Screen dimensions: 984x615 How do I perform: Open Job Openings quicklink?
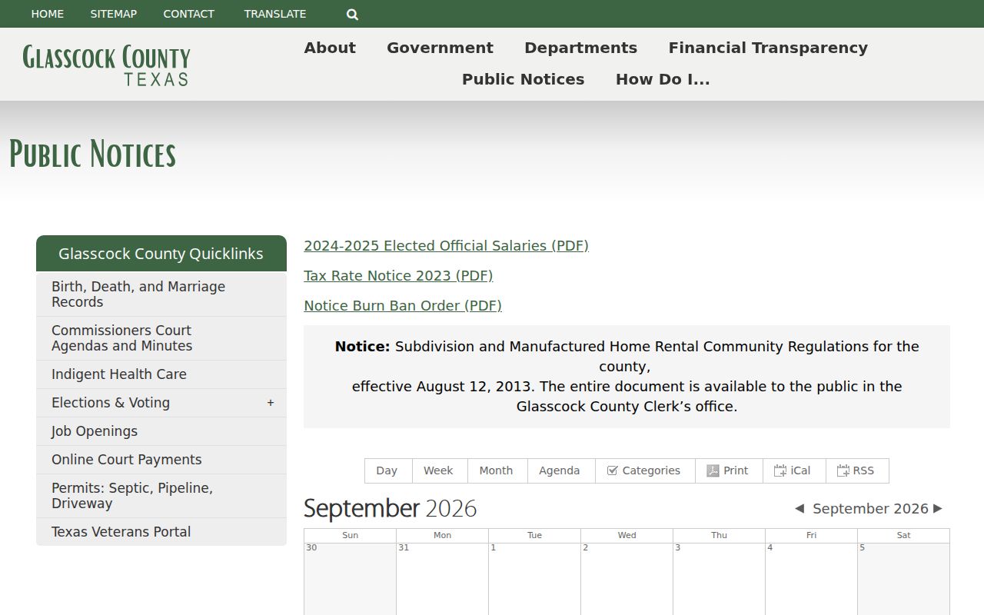tap(161, 431)
